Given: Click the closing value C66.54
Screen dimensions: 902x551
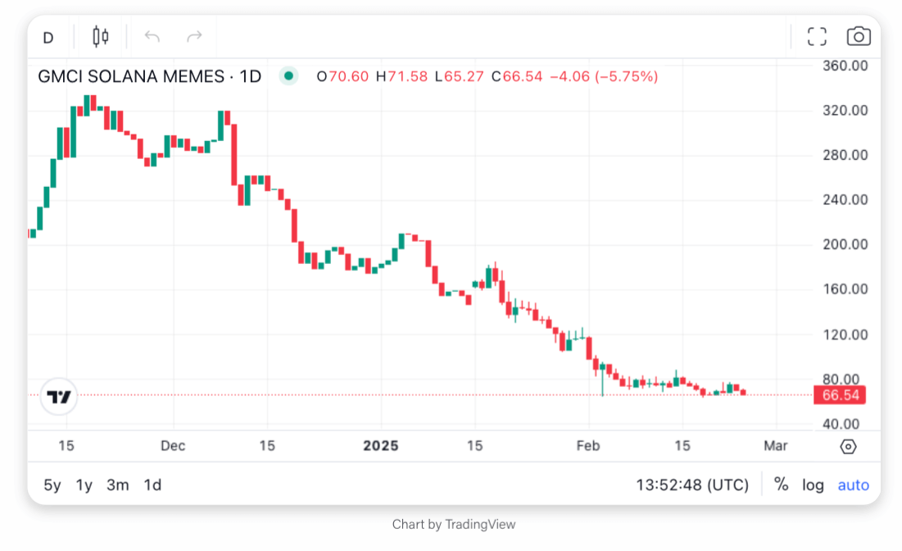Looking at the screenshot, I should tap(517, 76).
